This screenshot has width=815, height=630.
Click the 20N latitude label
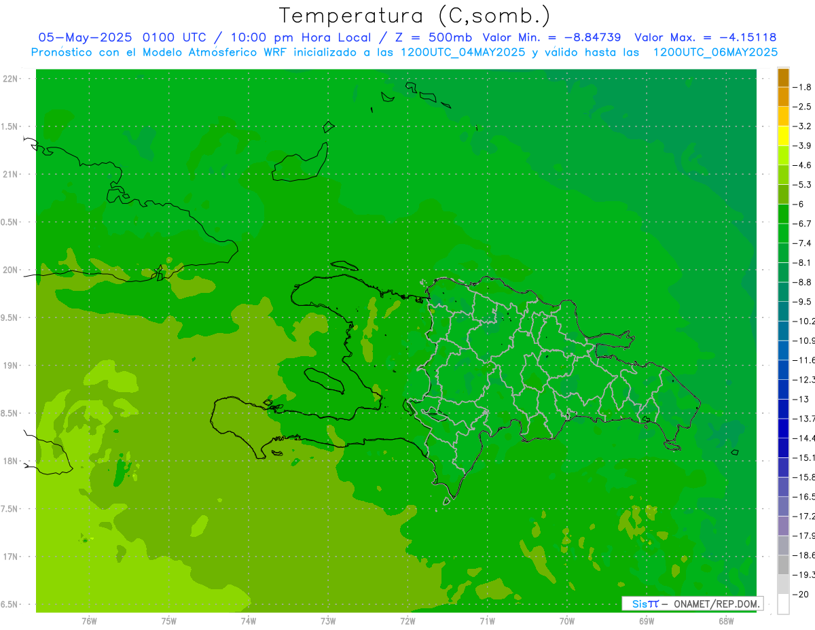point(10,270)
